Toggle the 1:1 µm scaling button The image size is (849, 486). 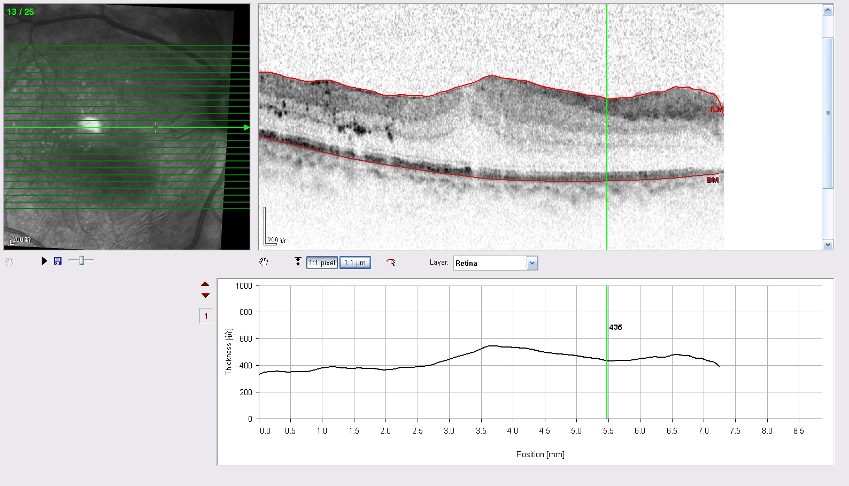355,263
